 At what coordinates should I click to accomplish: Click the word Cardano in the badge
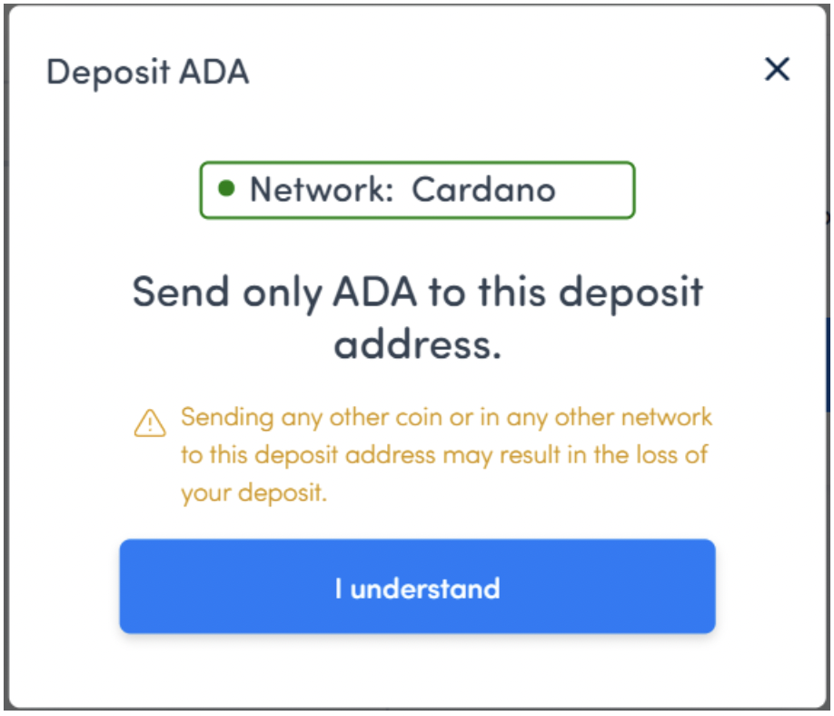[483, 190]
